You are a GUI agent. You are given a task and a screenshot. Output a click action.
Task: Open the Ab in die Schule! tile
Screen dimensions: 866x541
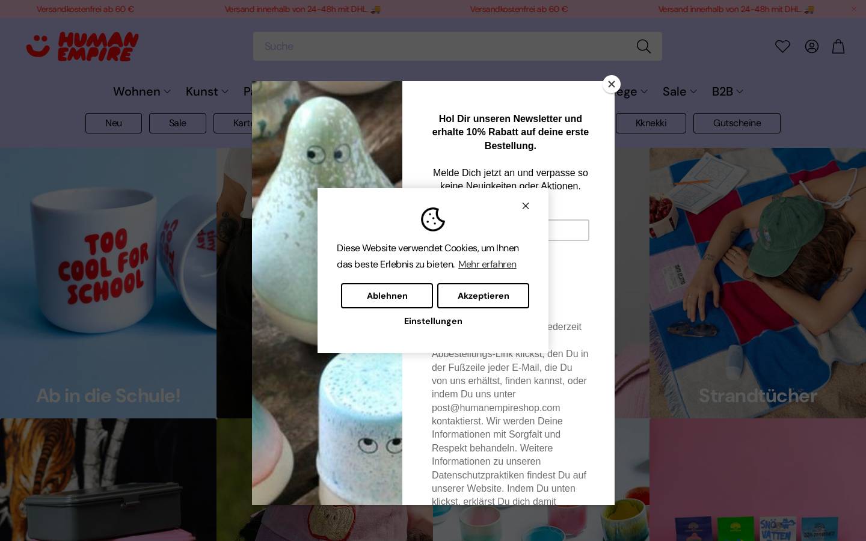click(x=108, y=283)
